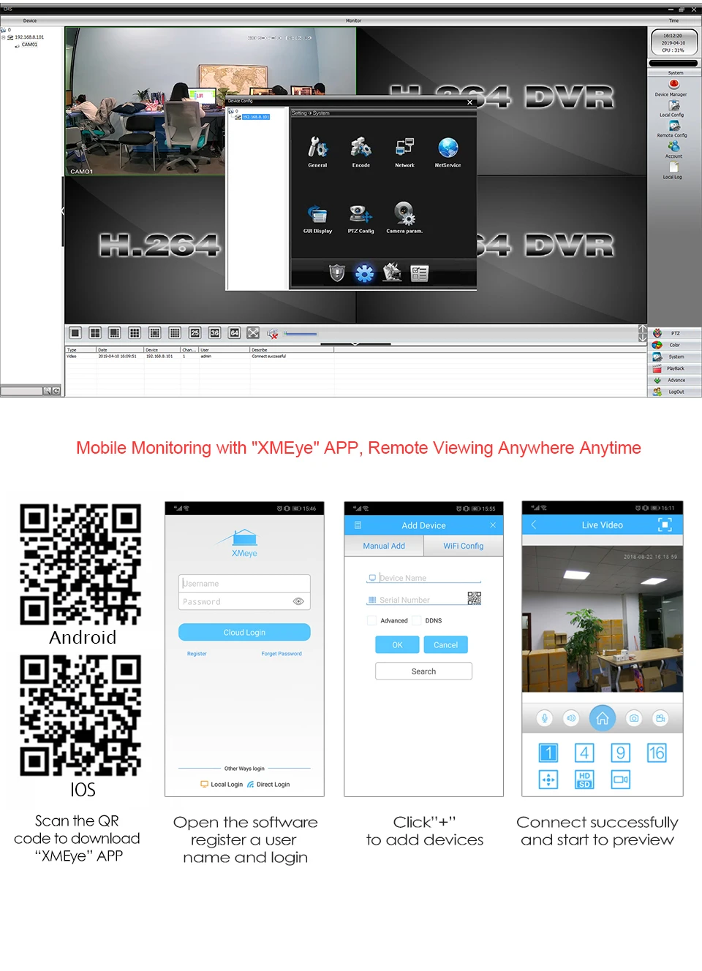Switch to 25-view layout
Viewport: 702px width, 971px height.
pos(195,333)
